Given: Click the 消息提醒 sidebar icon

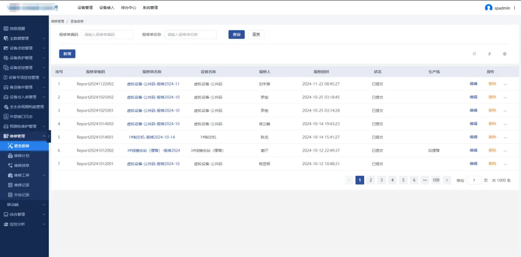Looking at the screenshot, I should click(x=6, y=29).
